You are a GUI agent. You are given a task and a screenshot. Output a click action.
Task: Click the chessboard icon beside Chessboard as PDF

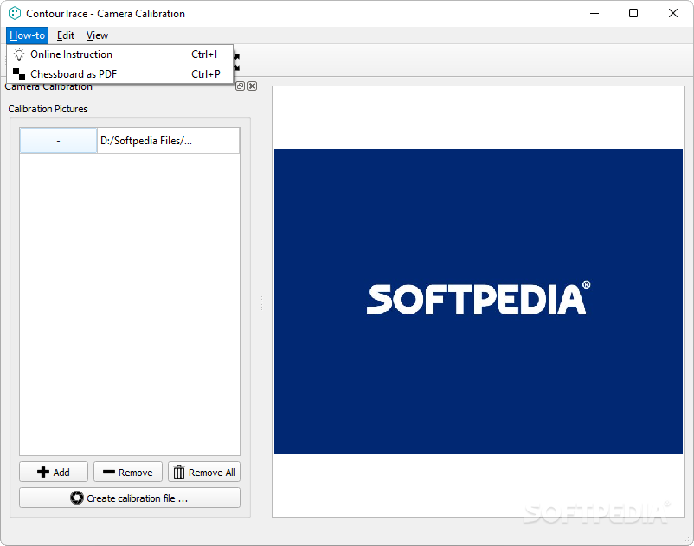[19, 74]
